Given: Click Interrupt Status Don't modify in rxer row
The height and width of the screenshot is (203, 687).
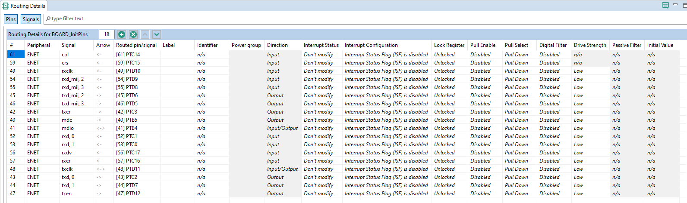Looking at the screenshot, I should pyautogui.click(x=322, y=161).
